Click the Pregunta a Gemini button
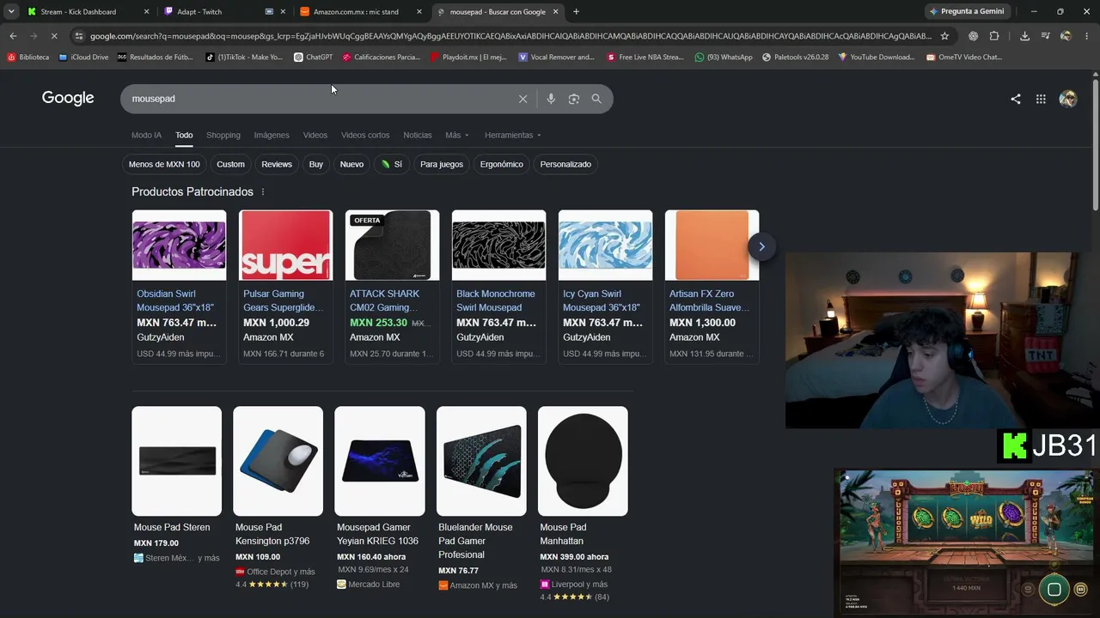 click(x=968, y=11)
